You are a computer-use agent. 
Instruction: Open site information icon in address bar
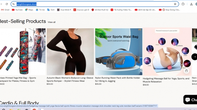[14, 4]
